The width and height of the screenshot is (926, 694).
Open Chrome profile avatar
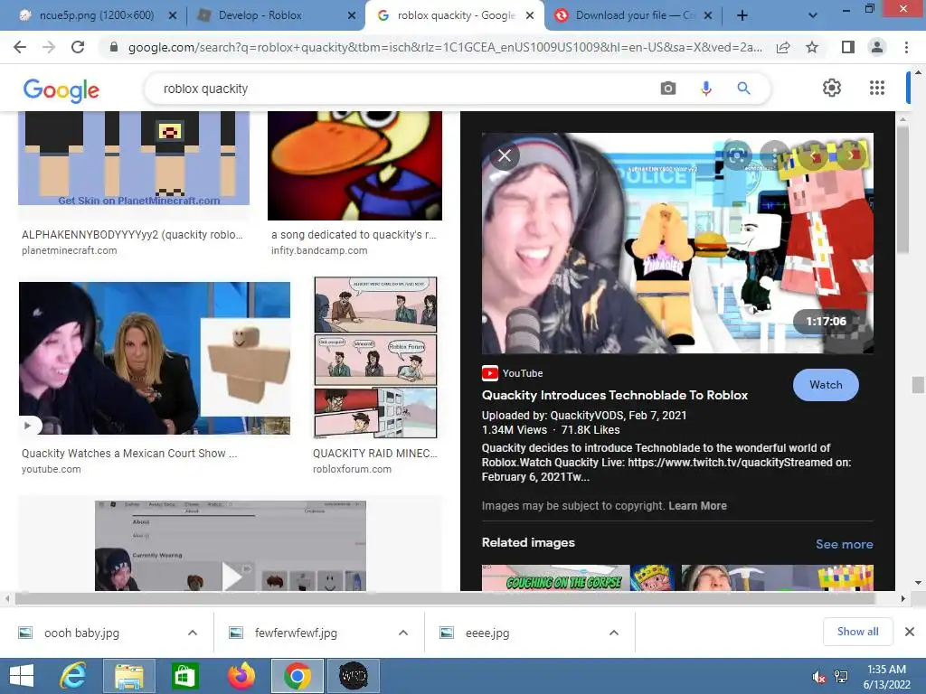[x=877, y=47]
